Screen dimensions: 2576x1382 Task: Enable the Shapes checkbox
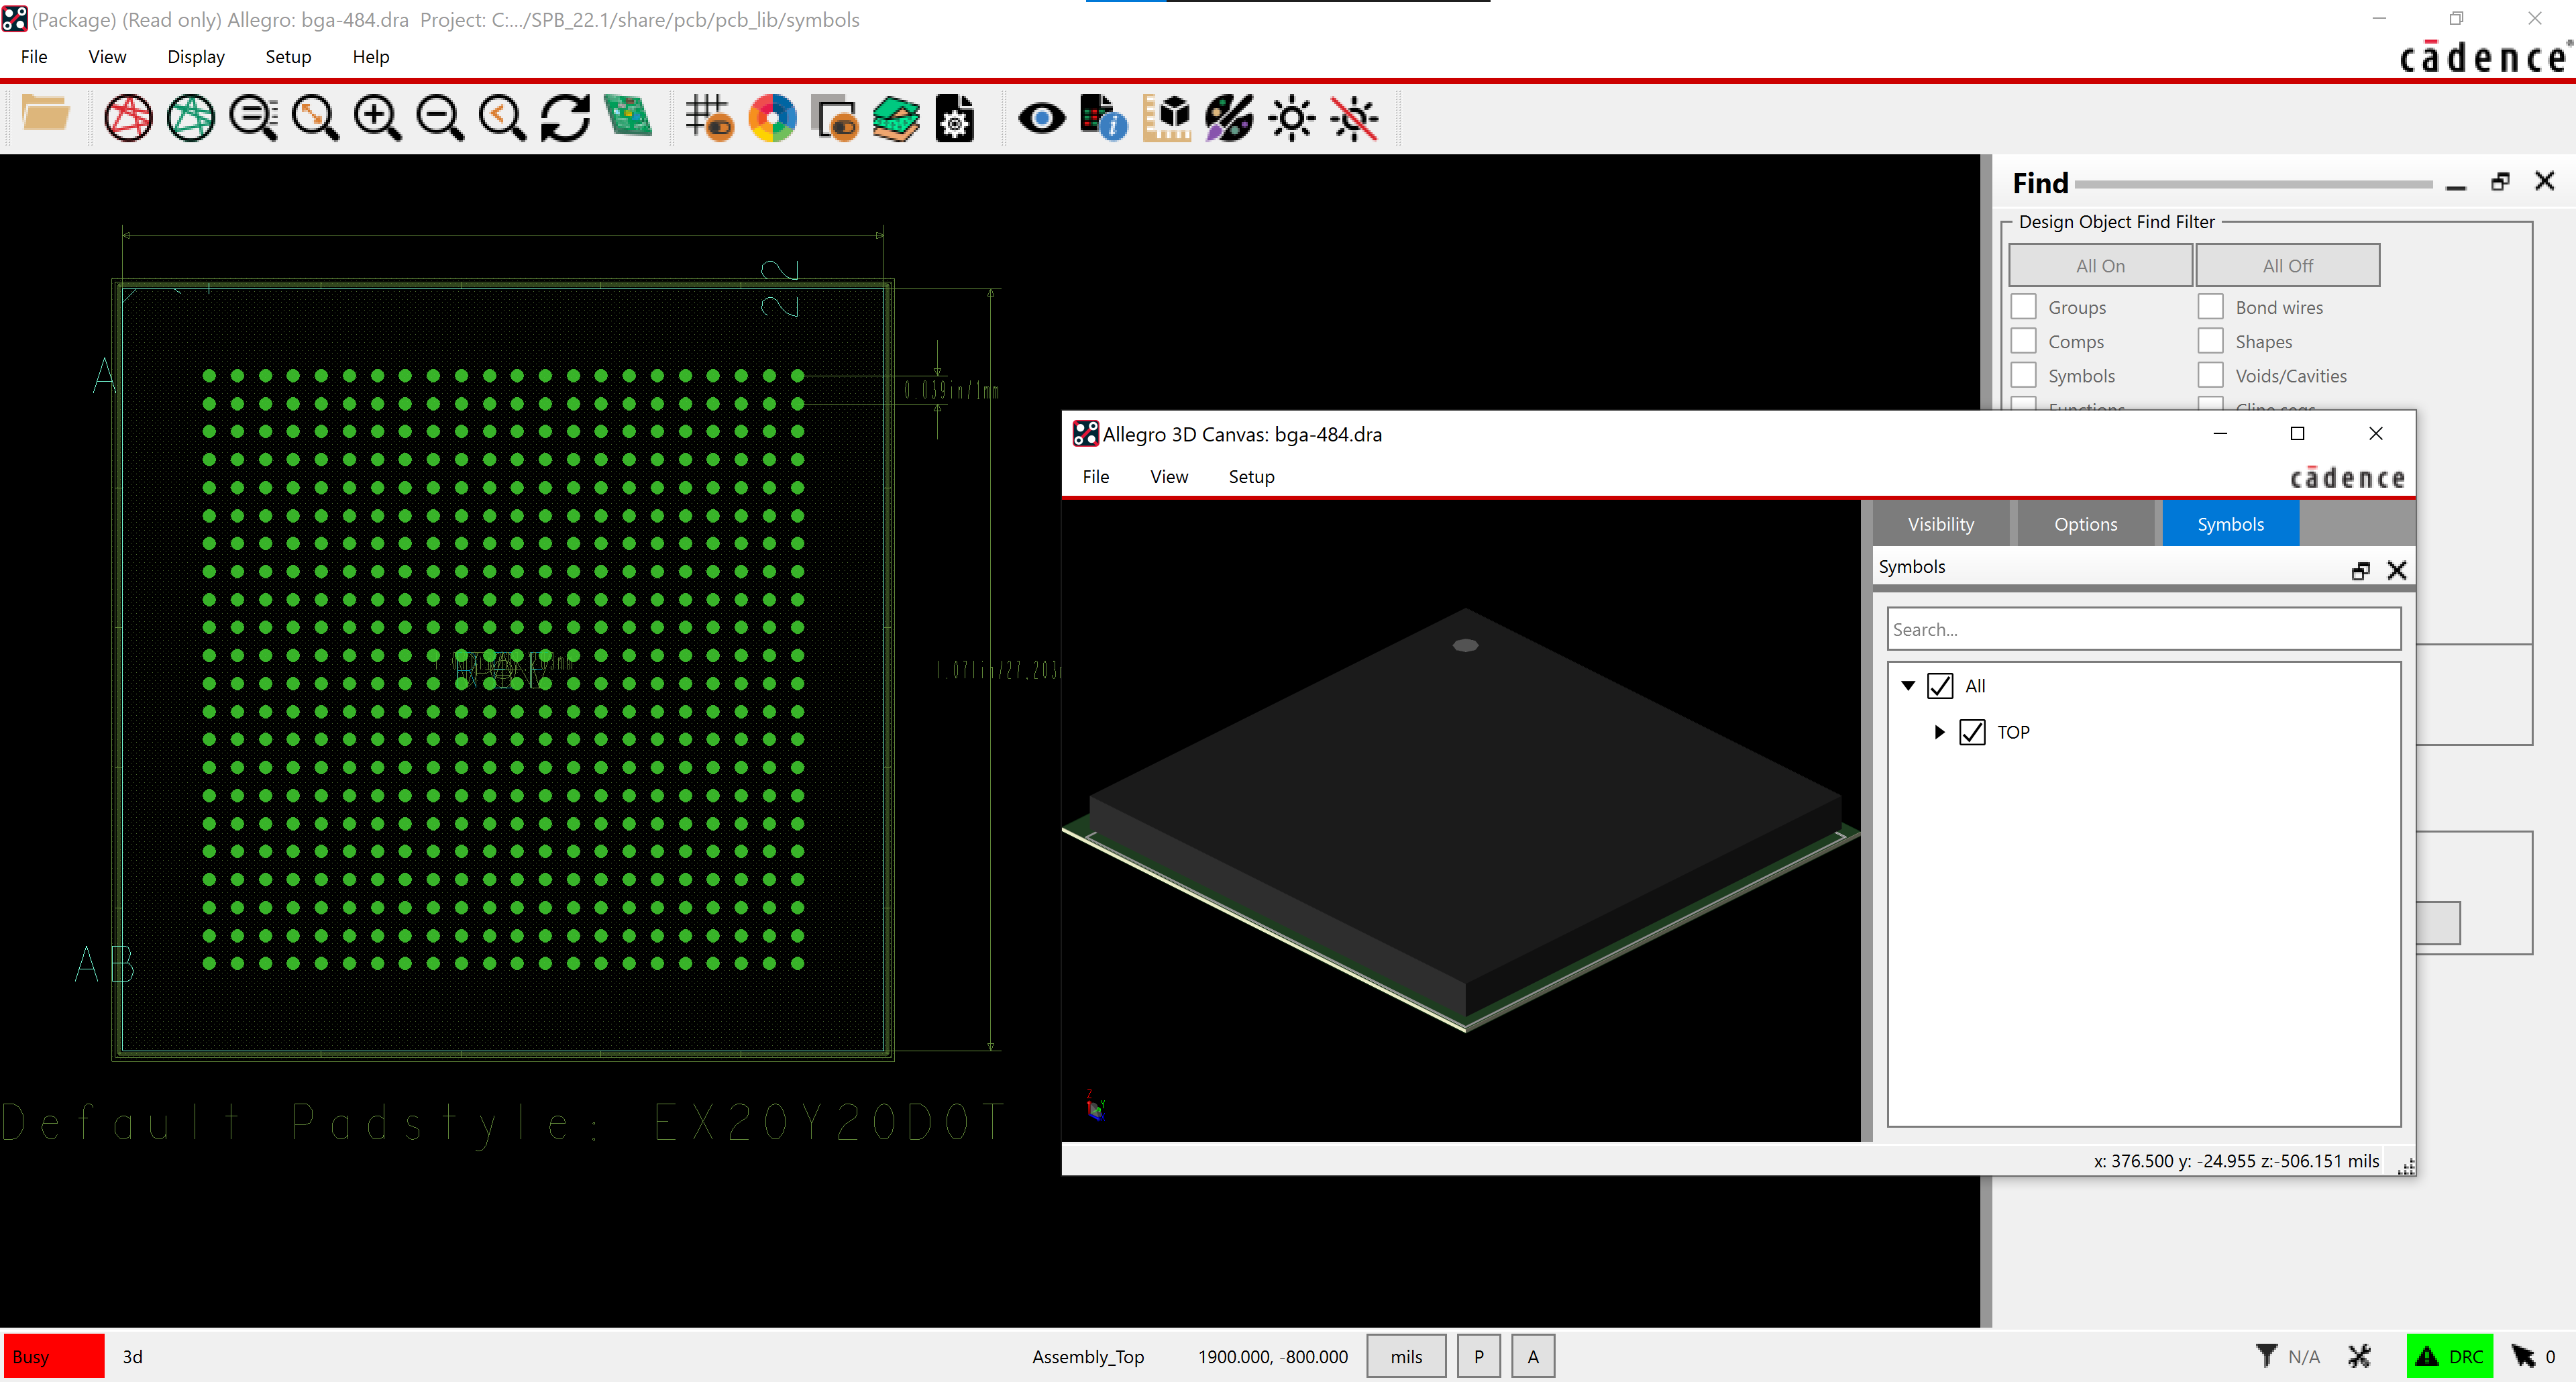click(x=2211, y=341)
